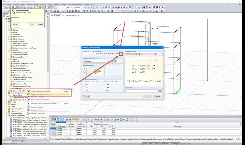Collapse the Modules additionnels tree node
The width and height of the screenshot is (245, 145).
(7, 115)
